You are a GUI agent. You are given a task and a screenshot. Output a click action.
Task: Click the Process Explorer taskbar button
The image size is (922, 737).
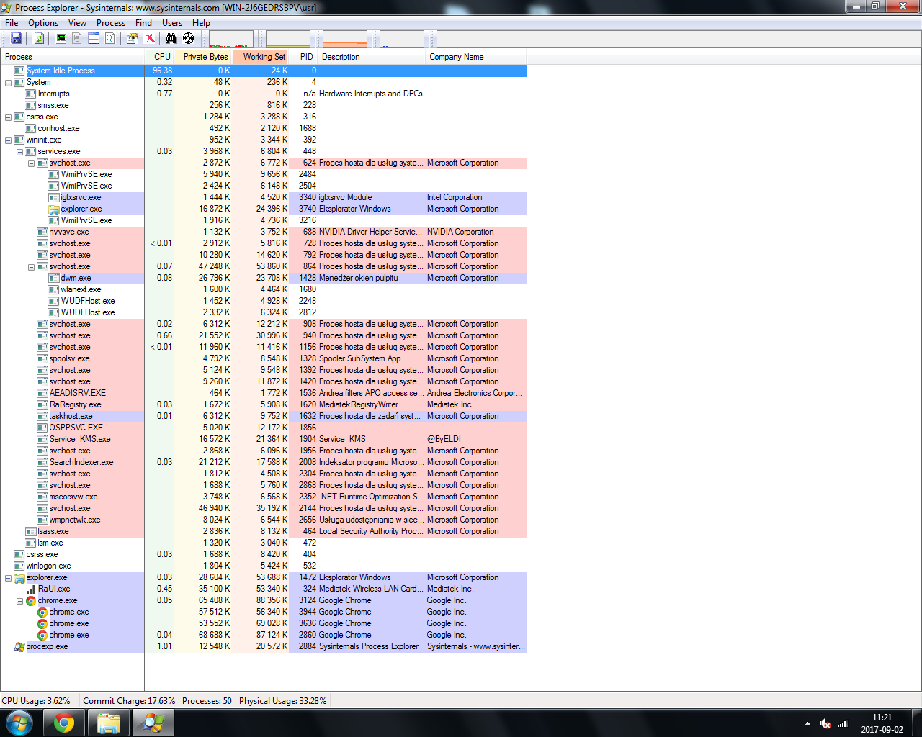click(153, 723)
